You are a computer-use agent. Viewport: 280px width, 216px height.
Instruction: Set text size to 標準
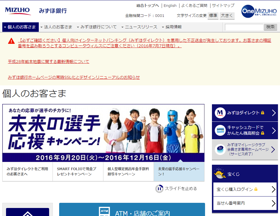(213, 16)
